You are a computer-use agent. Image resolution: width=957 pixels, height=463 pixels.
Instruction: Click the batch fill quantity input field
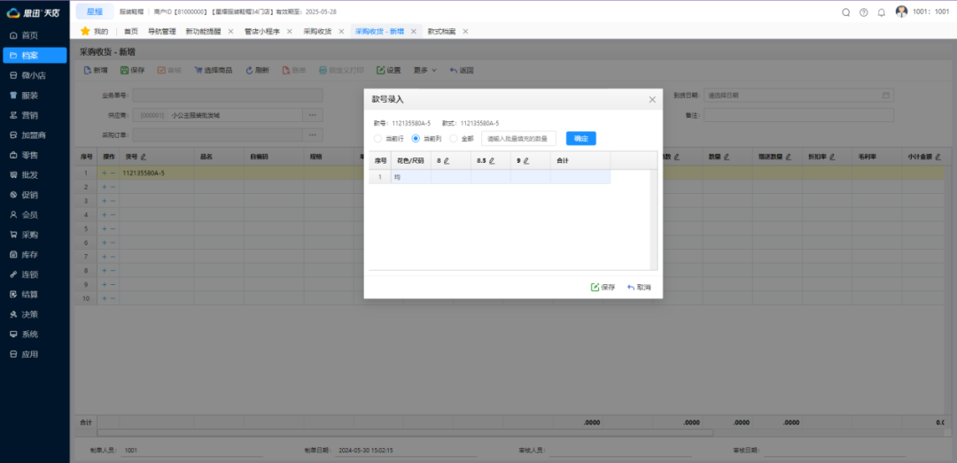(x=519, y=138)
